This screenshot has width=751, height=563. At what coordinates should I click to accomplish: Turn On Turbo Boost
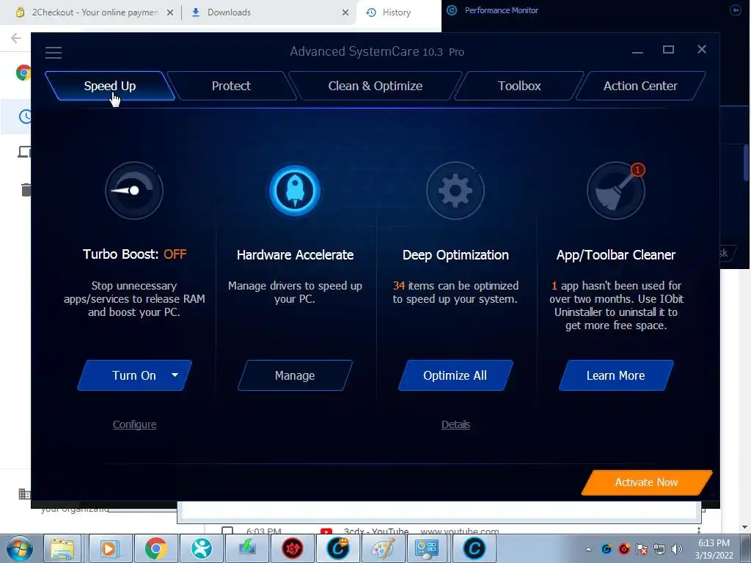(134, 375)
